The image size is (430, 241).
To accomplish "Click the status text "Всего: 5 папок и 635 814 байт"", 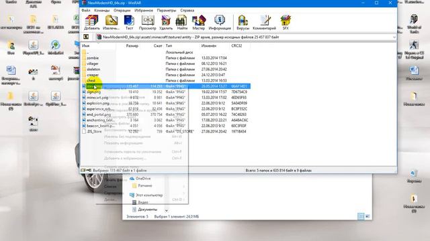I will click(x=278, y=171).
